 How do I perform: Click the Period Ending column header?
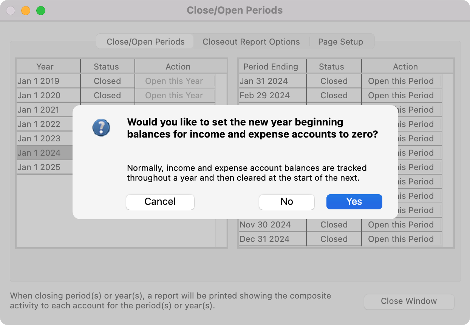coord(271,67)
